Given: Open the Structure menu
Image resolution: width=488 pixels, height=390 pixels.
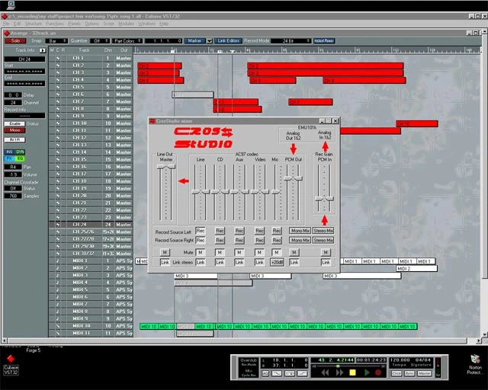Looking at the screenshot, I should pos(34,24).
